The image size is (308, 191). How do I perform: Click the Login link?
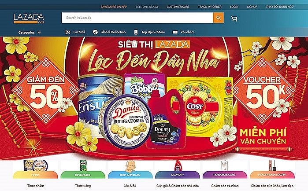(x=234, y=7)
